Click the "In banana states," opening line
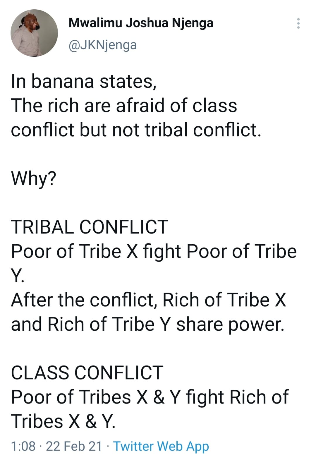This screenshot has height=460, width=316. pyautogui.click(x=84, y=81)
